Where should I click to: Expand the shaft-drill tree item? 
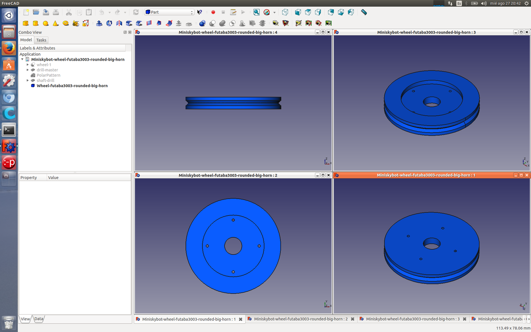coord(28,81)
